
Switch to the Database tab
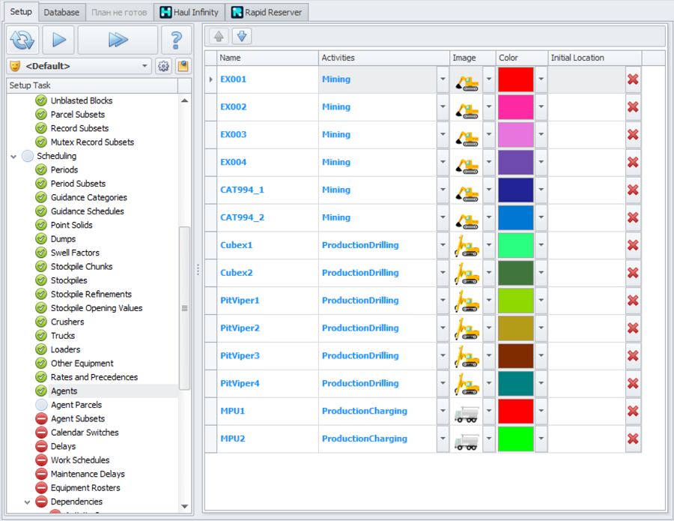click(x=61, y=12)
